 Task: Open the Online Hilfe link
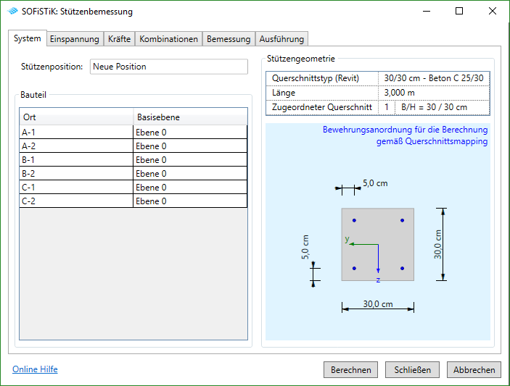tap(35, 369)
